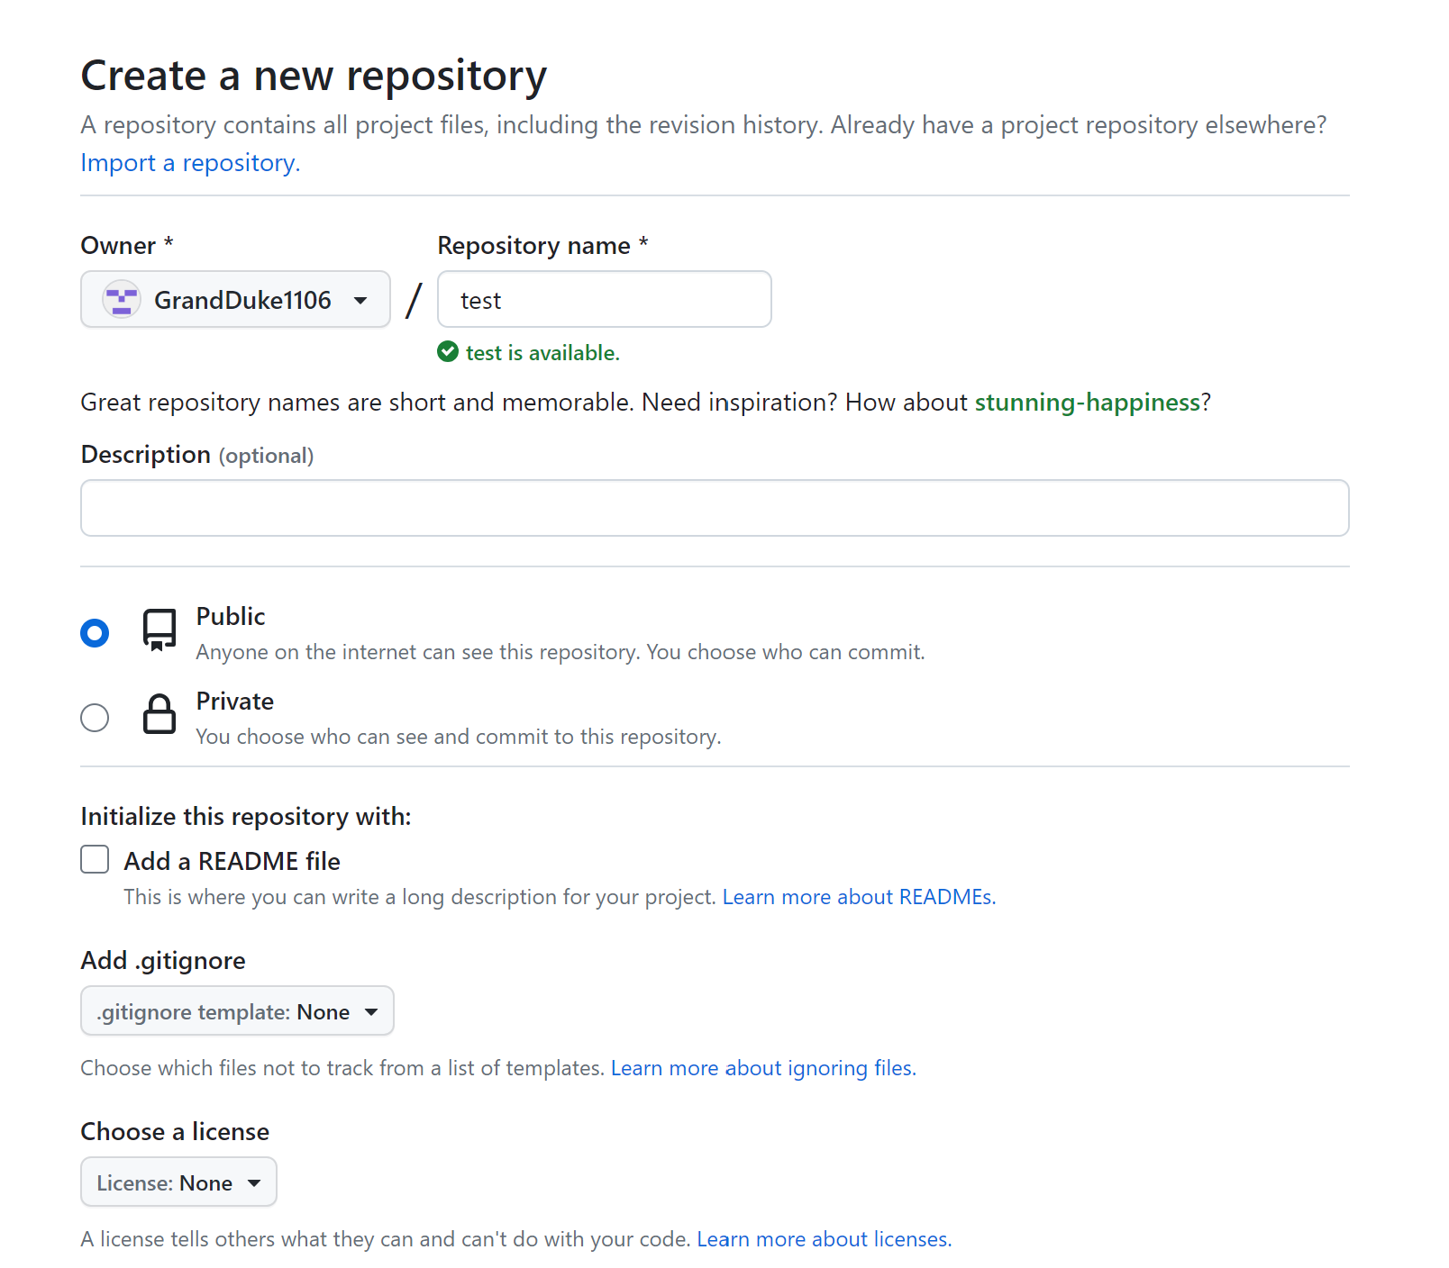The image size is (1449, 1268).
Task: Open Learn more about licenses link
Action: 825,1239
